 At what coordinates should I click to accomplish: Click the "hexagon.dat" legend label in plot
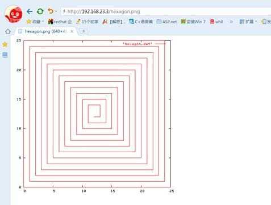pyautogui.click(x=137, y=44)
